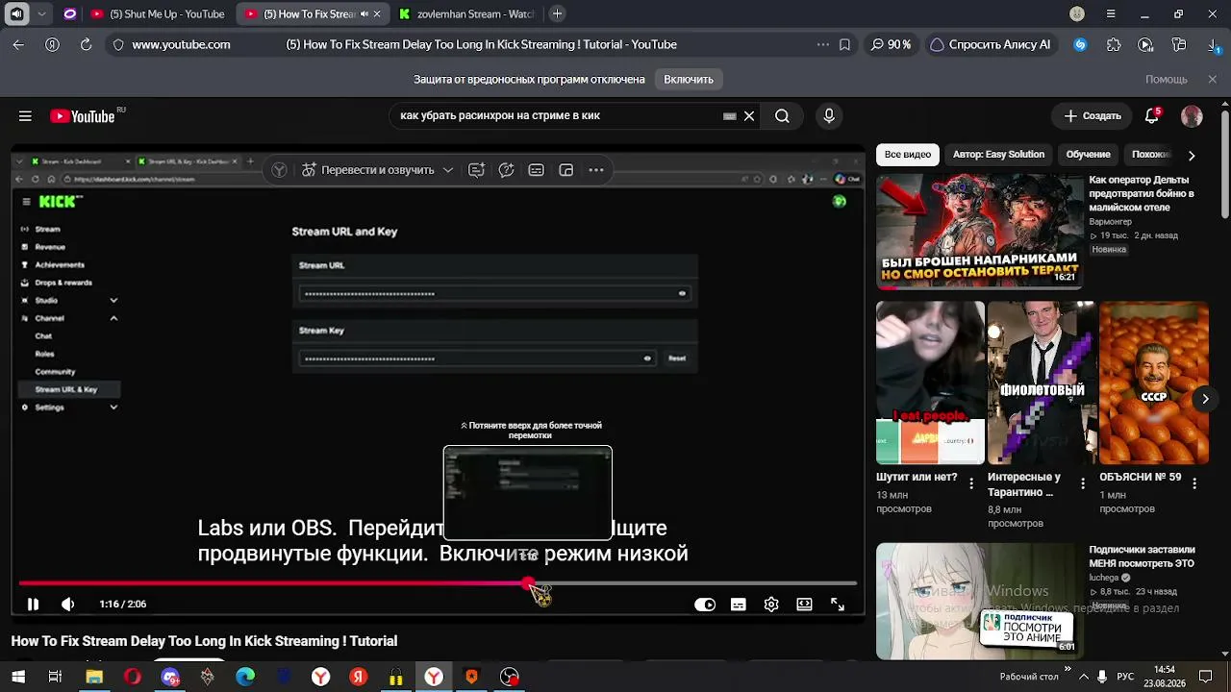Open the YouTube guide hamburger menu
1231x692 pixels.
tap(25, 116)
